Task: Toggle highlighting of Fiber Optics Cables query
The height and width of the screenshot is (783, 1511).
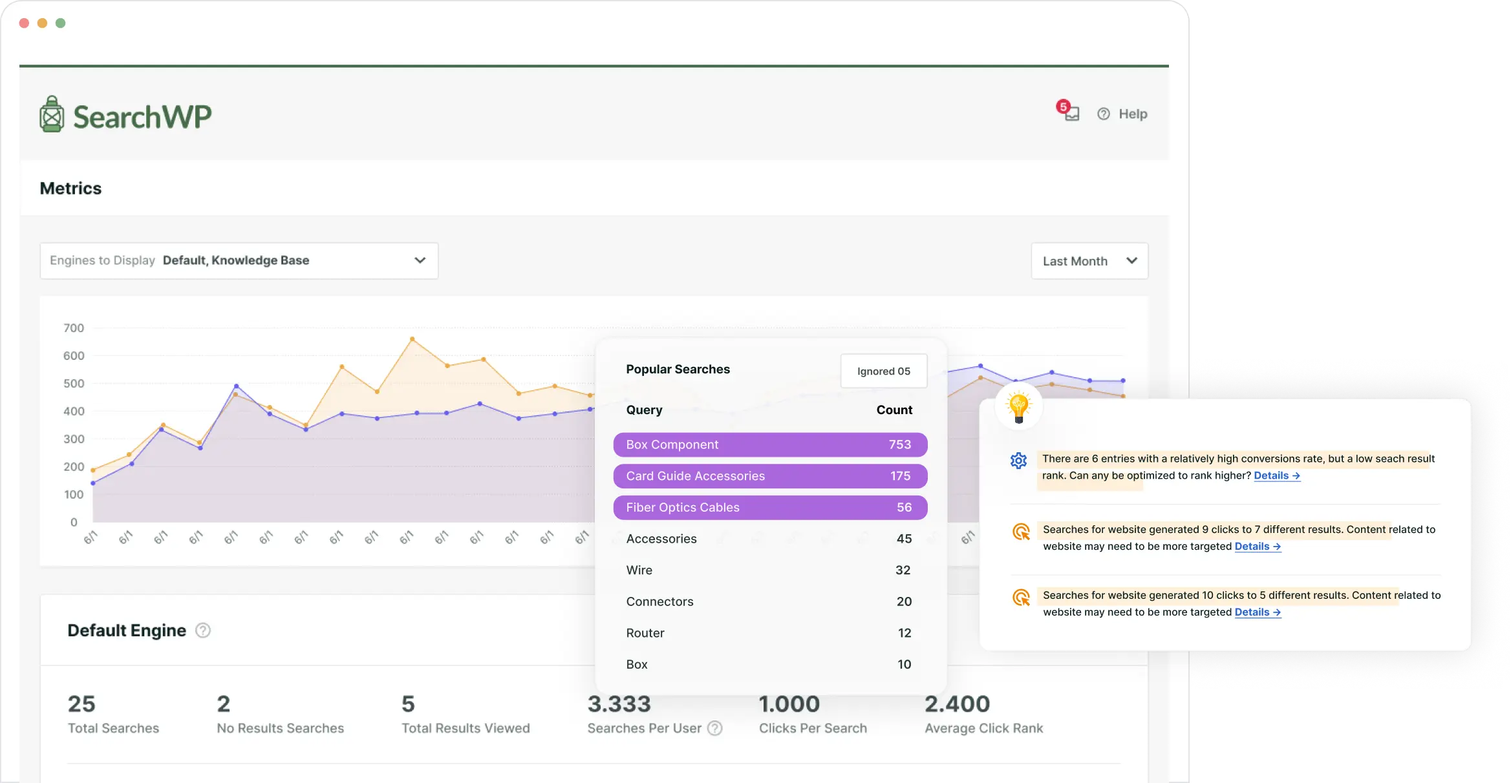Action: click(770, 508)
